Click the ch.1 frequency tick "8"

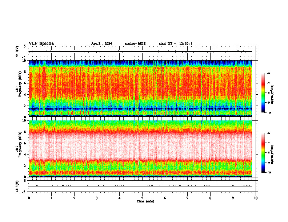(25, 72)
